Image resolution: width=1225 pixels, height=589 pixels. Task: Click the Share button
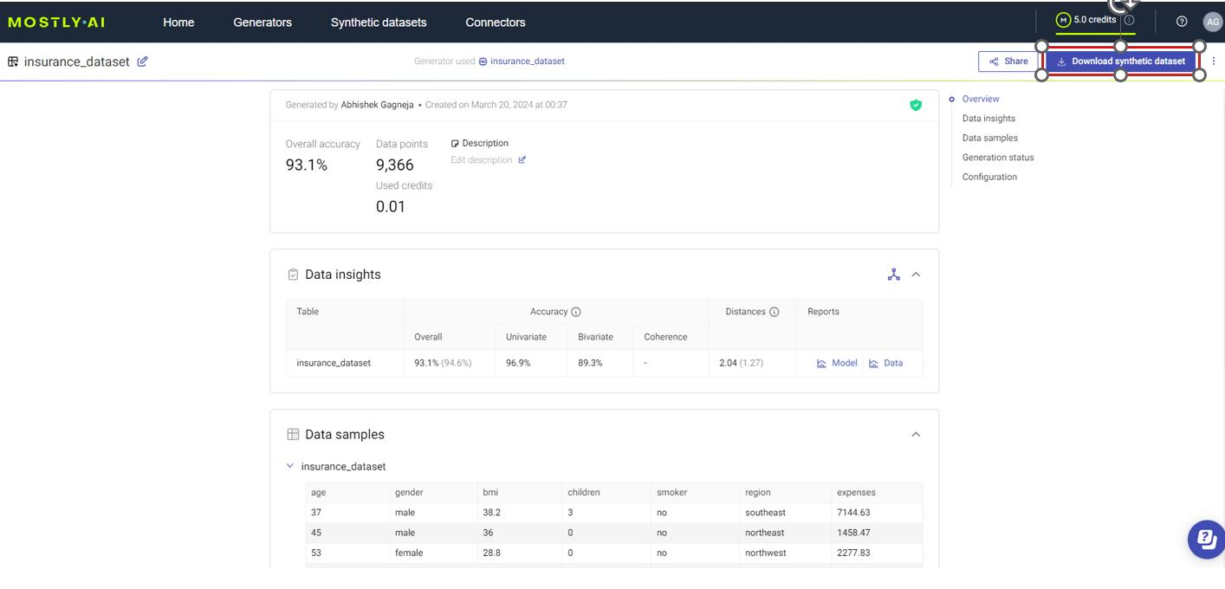1008,61
